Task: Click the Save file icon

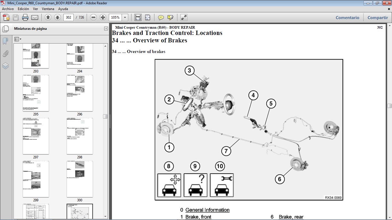Action: [15, 17]
